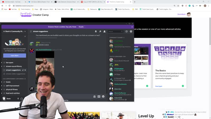Disable Streamer Mode in banner
This screenshot has width=211, height=119.
(81, 27)
